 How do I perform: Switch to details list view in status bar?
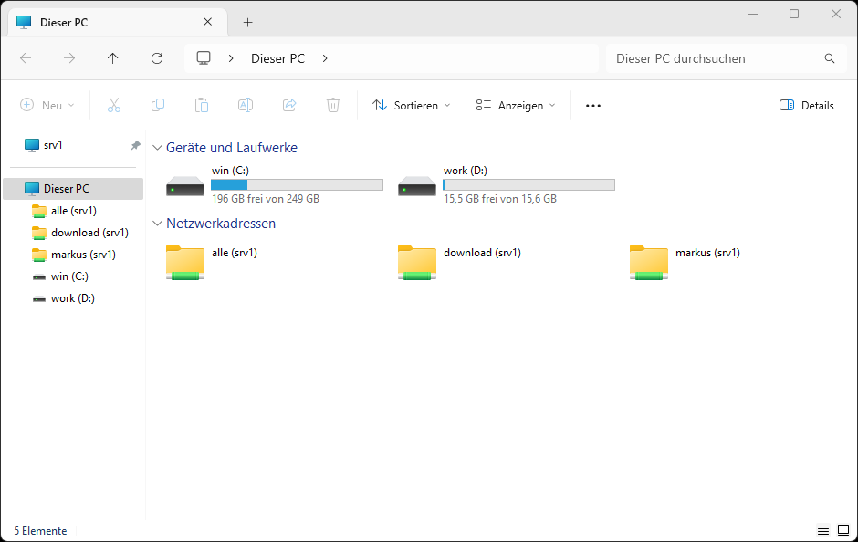823,530
